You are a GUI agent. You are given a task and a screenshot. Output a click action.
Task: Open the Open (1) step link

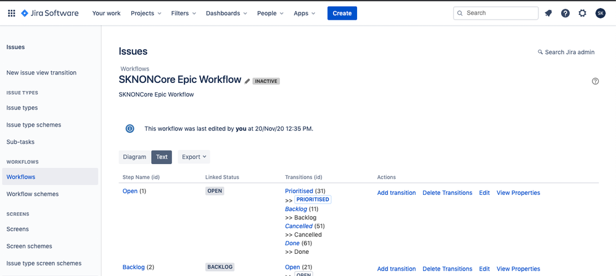tap(130, 191)
